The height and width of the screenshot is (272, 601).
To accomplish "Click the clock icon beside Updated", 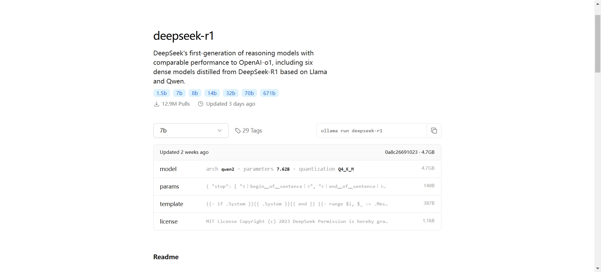I will point(201,104).
